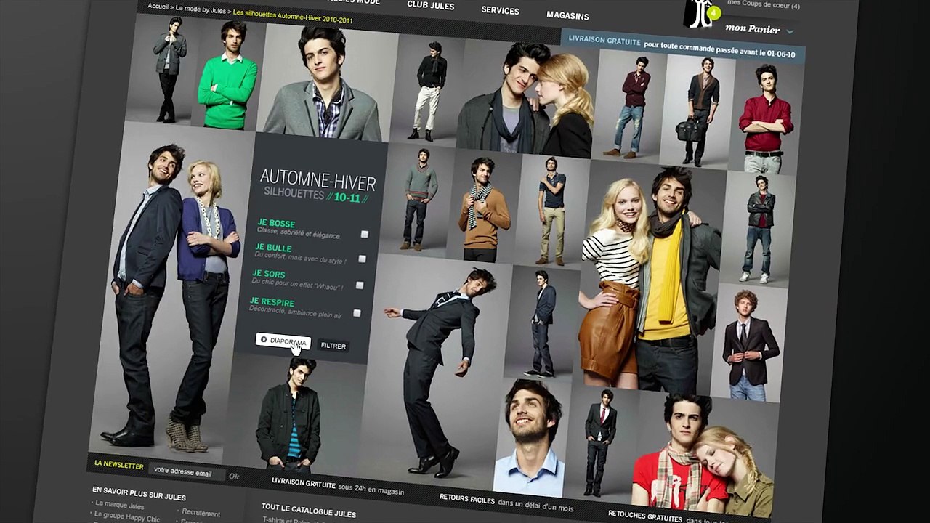The width and height of the screenshot is (930, 523).
Task: Open the Services menu
Action: pyautogui.click(x=500, y=11)
